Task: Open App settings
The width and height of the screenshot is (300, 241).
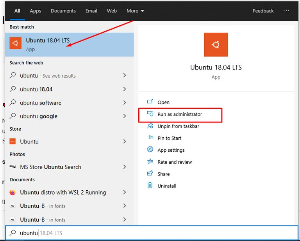Action: (171, 150)
